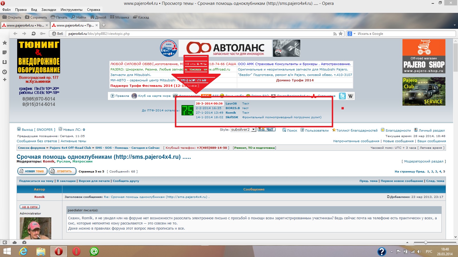Open the Google search engine dropdown
The width and height of the screenshot is (458, 257).
(351, 34)
